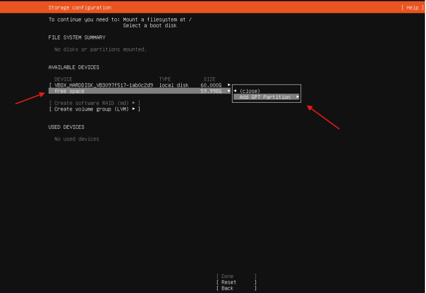This screenshot has height=293, width=426.
Task: Click the arrow right of Add GPT Partition
Action: coord(298,97)
